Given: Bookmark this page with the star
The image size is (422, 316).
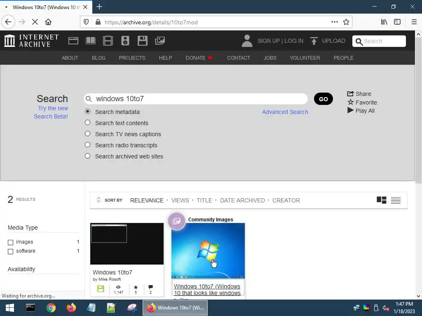Looking at the screenshot, I should point(346,22).
